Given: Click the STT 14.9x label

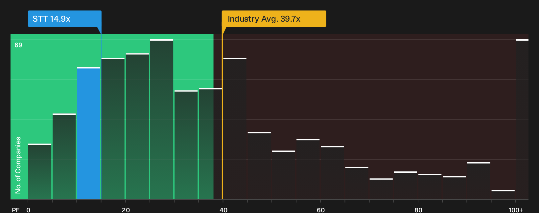Looking at the screenshot, I should [65, 19].
